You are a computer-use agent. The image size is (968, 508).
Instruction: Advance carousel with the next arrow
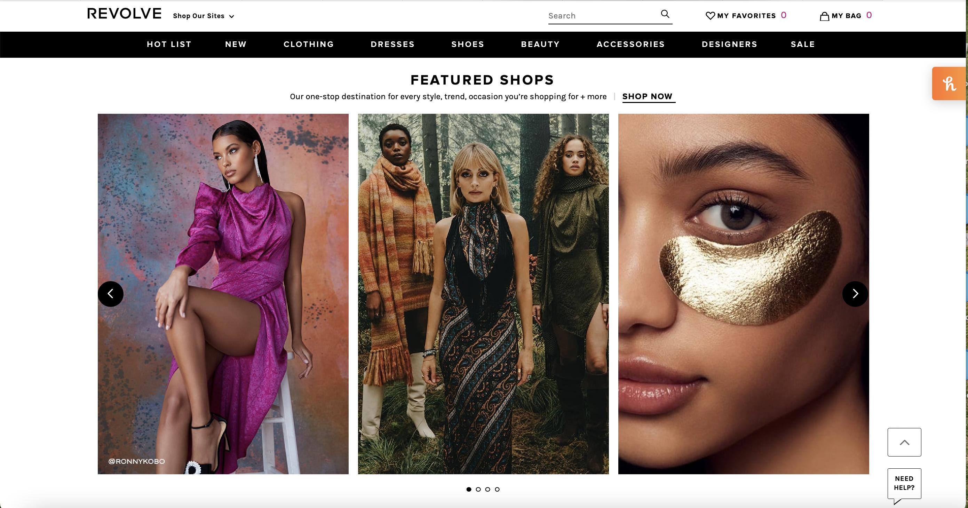tap(855, 294)
